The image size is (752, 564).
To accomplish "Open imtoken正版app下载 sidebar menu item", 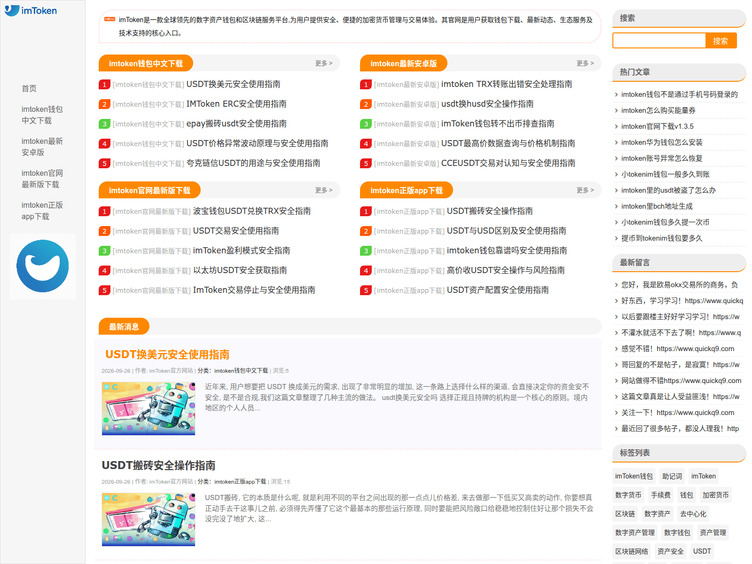I will click(x=42, y=211).
